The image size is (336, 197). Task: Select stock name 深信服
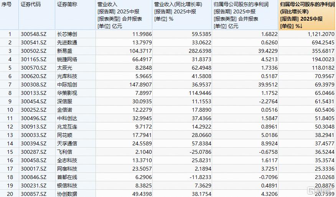point(65,101)
